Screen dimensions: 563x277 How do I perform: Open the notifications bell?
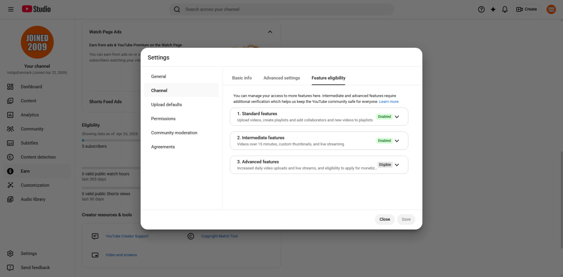pyautogui.click(x=505, y=9)
